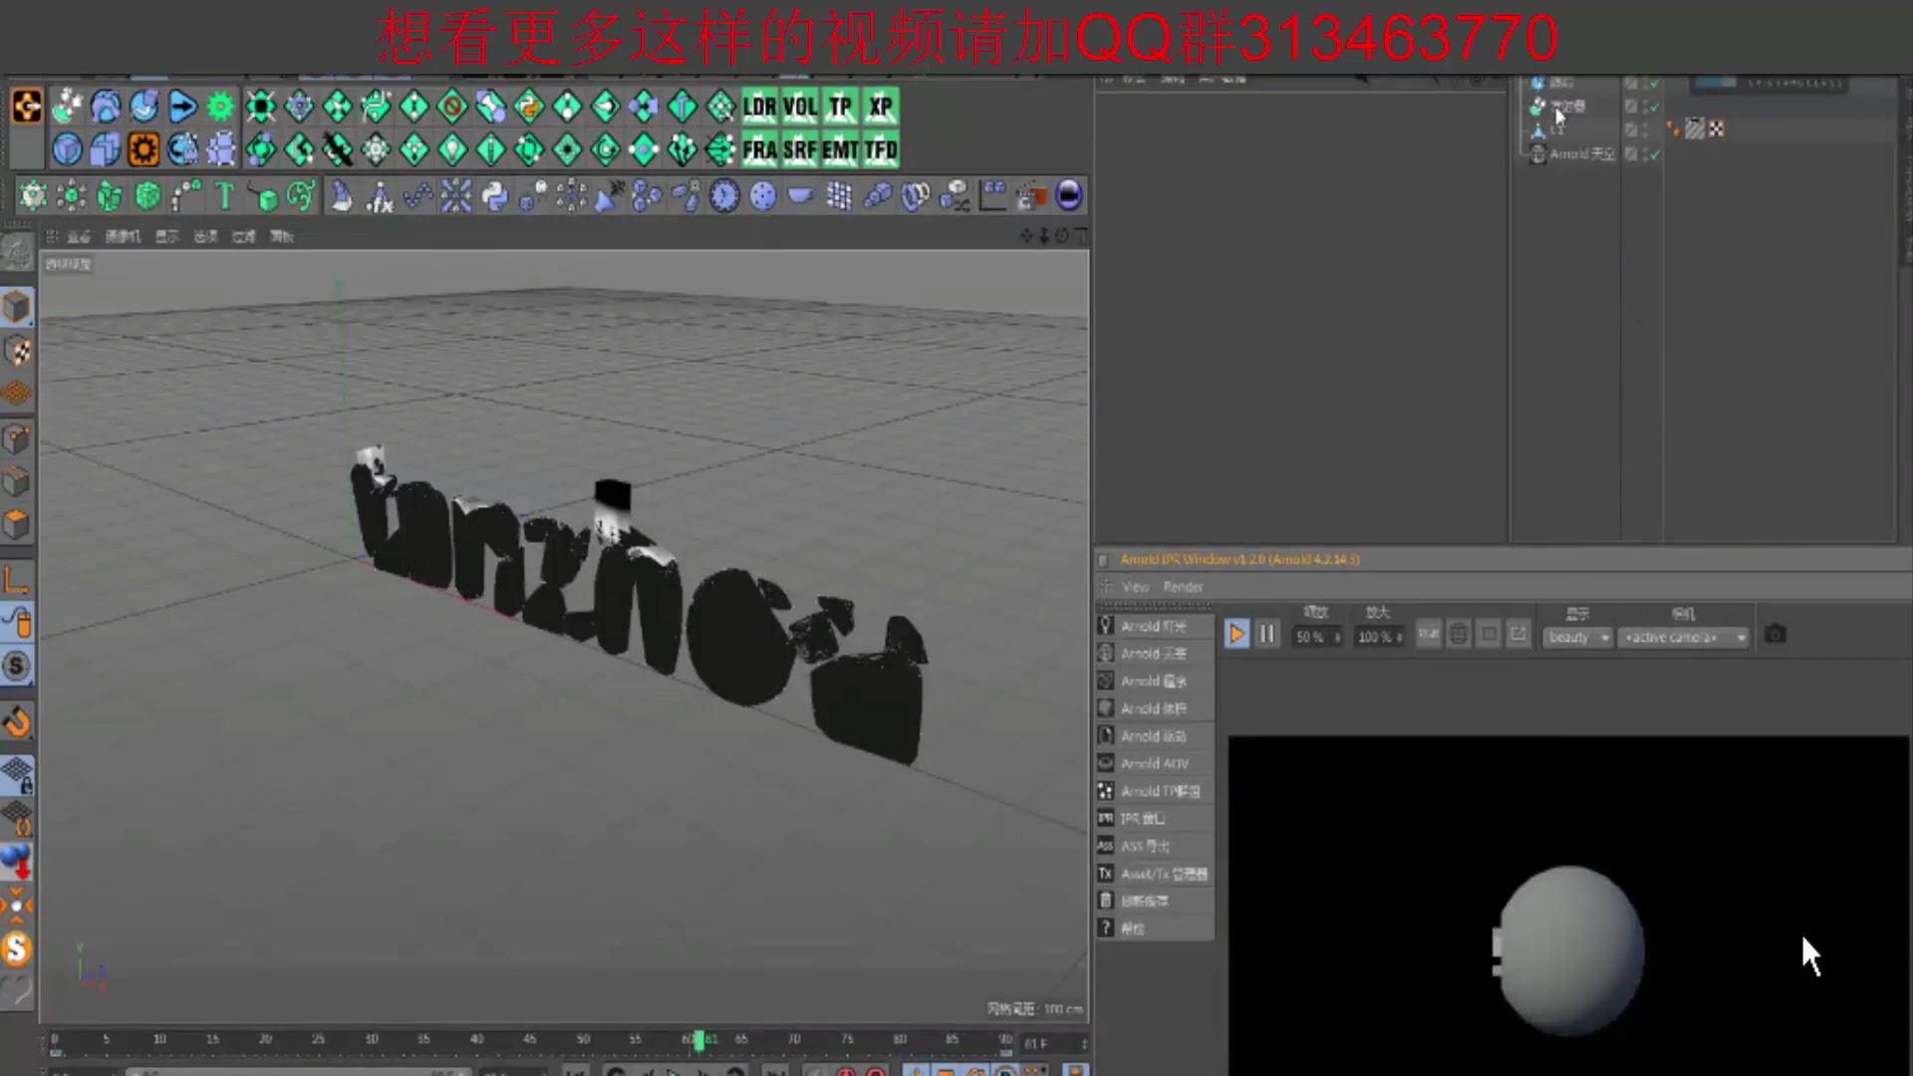Click the red prohibition emitter icon
Image resolution: width=1913 pixels, height=1076 pixels.
[x=451, y=107]
